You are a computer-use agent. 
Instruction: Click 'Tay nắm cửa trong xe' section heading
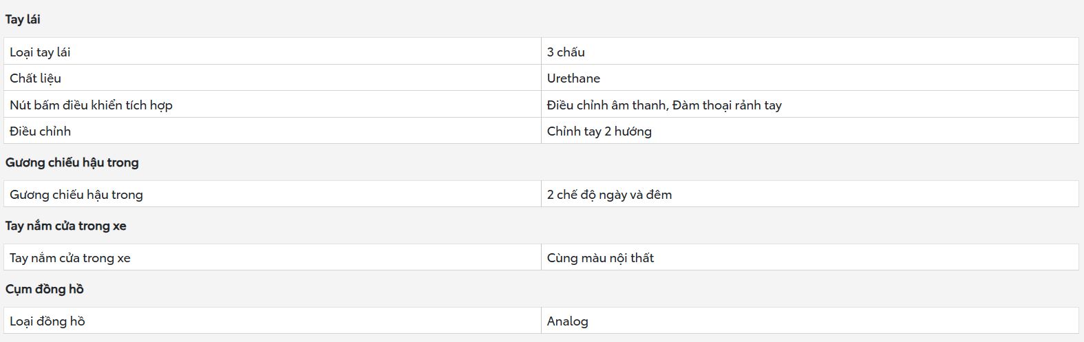[66, 226]
